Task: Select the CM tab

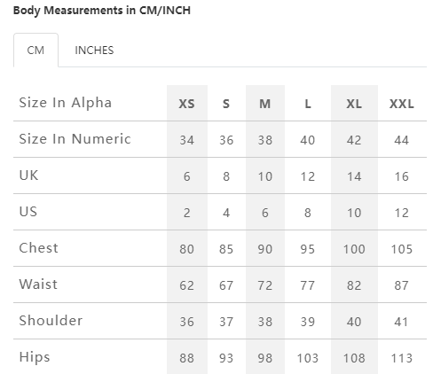Action: 35,51
